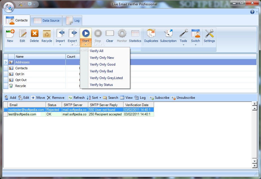This screenshot has width=261, height=179.
Task: Click Refresh in the email toolbar
Action: pyautogui.click(x=76, y=98)
